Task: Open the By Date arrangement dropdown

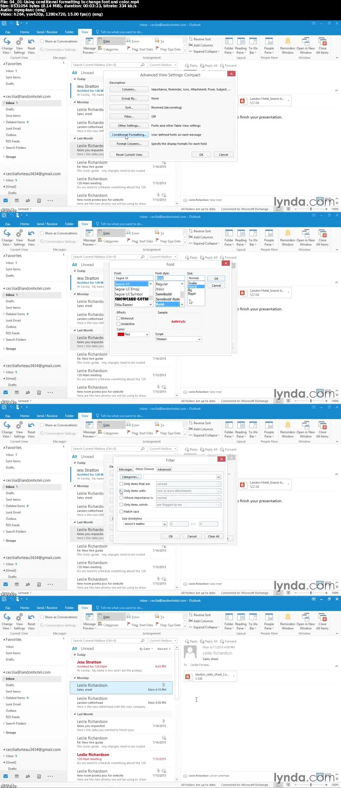Action: pos(146,649)
